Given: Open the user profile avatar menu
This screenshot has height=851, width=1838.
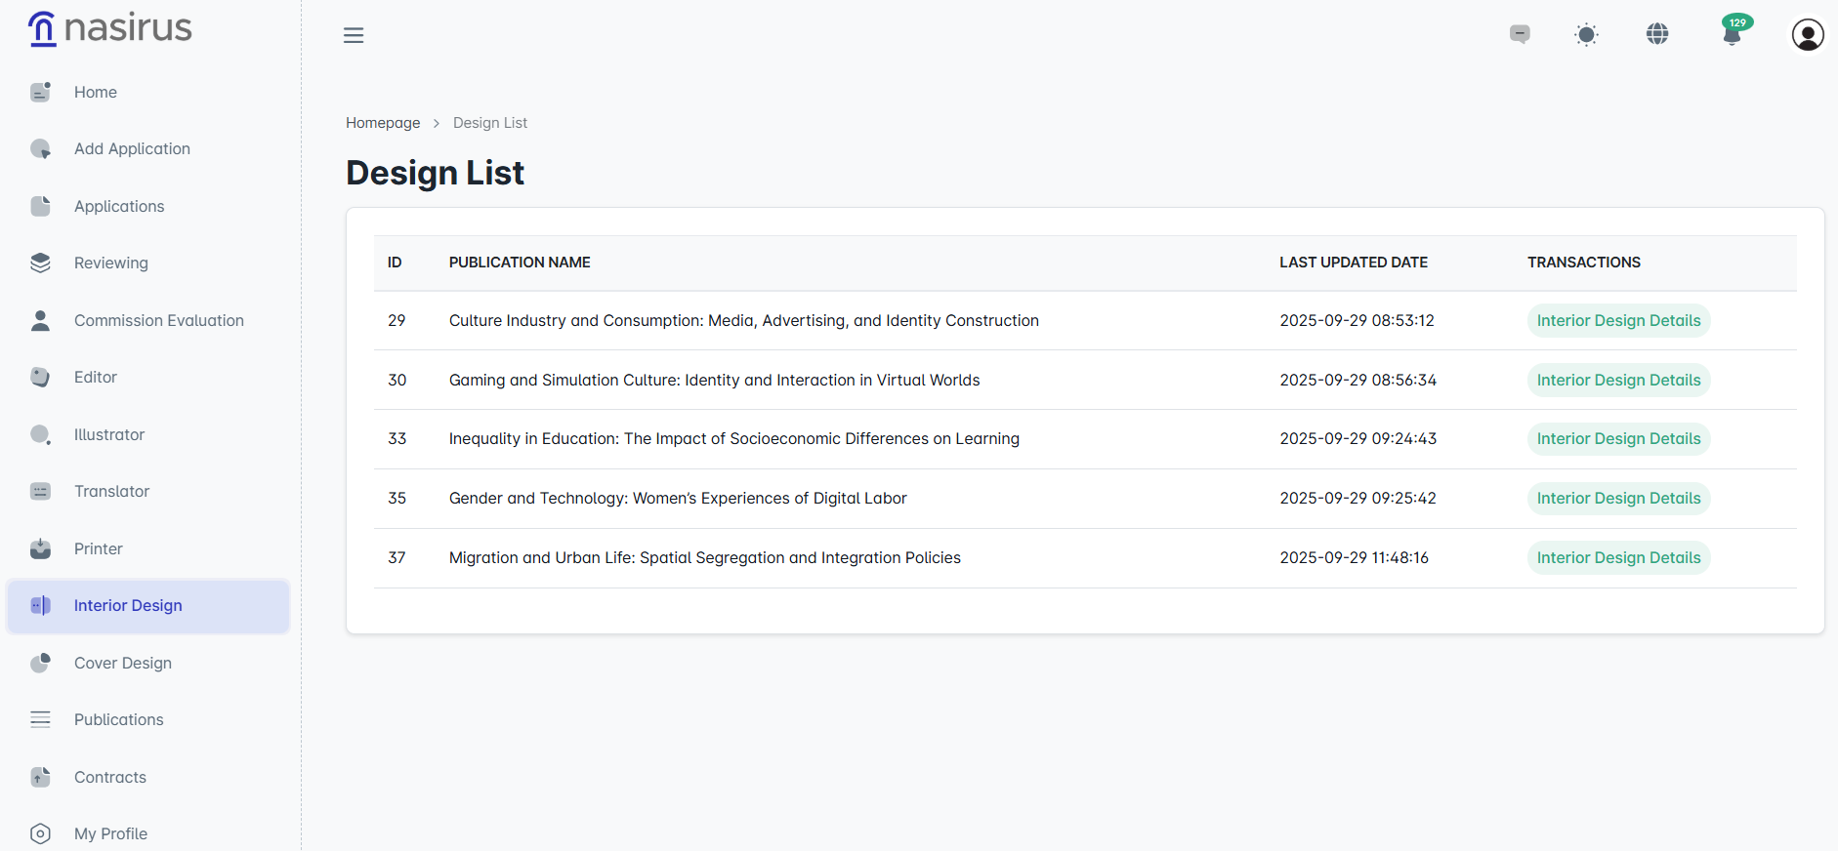Looking at the screenshot, I should point(1808,35).
